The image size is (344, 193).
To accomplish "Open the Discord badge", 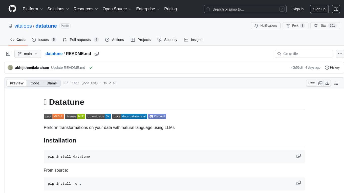I will (x=157, y=116).
